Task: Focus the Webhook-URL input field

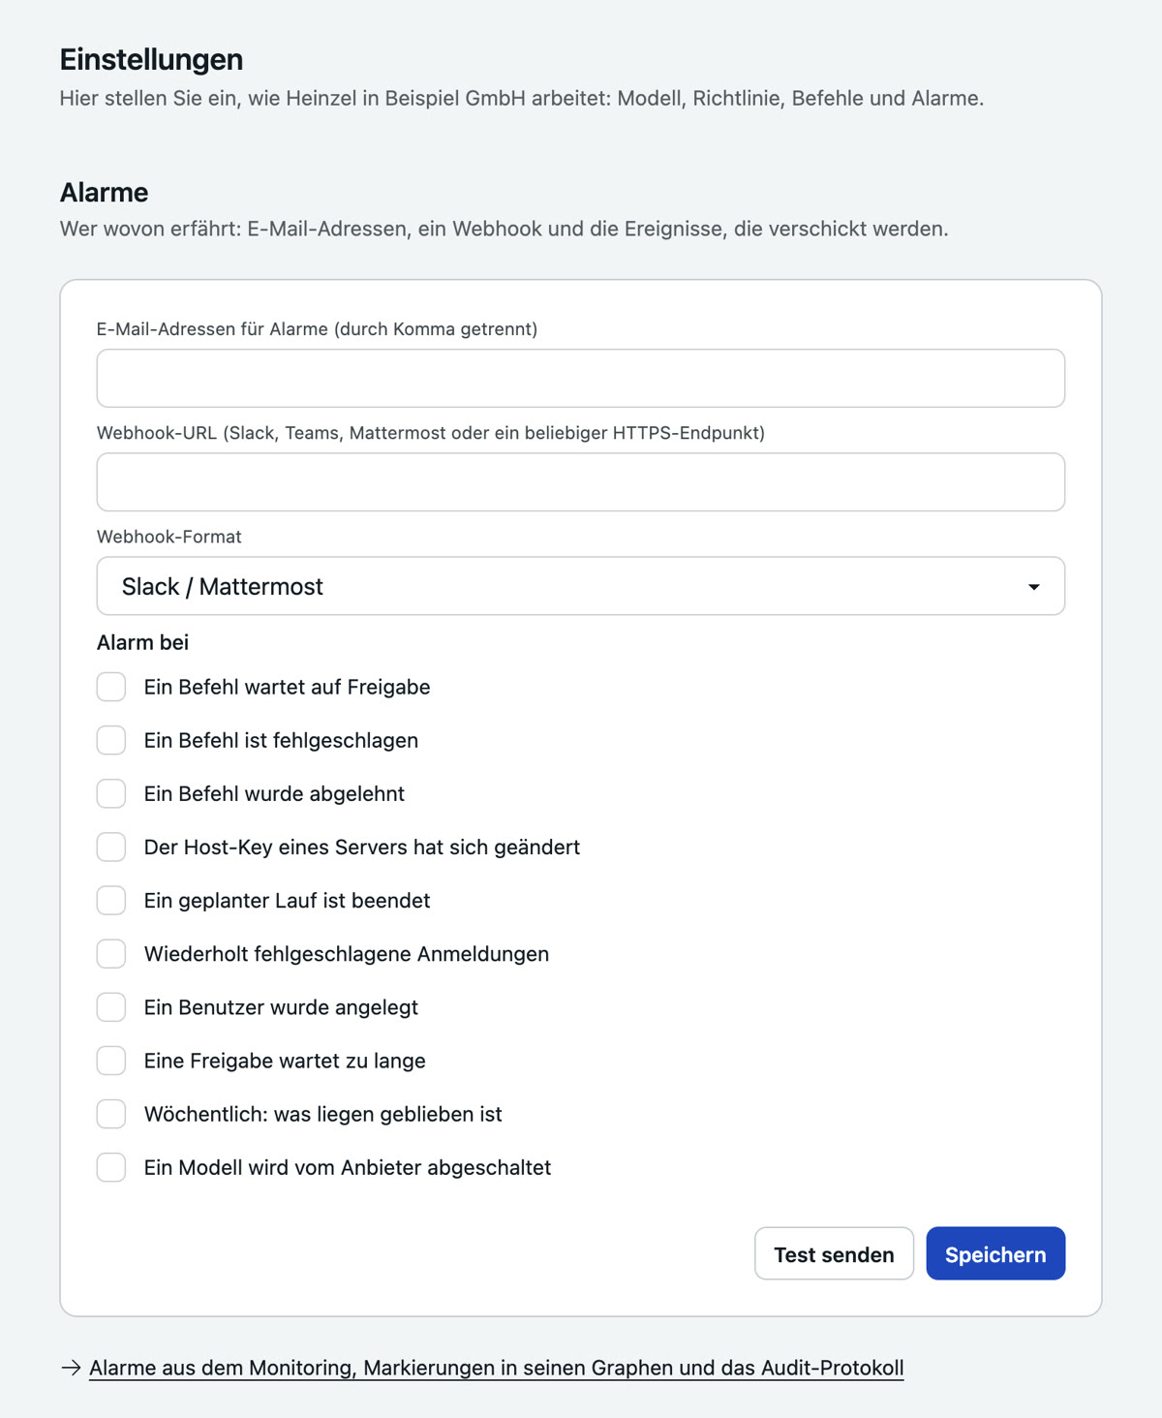Action: click(x=581, y=481)
